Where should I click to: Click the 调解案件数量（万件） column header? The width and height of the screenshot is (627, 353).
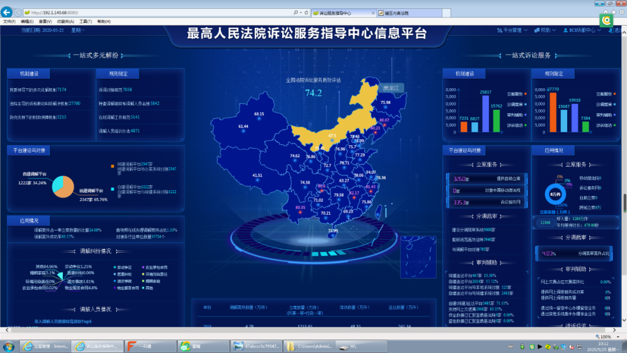pos(248,308)
